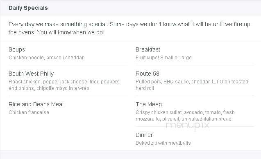Click 'chipotle mayo in a wrap' text
Image resolution: width=261 pixels, height=159 pixels.
(x=63, y=88)
